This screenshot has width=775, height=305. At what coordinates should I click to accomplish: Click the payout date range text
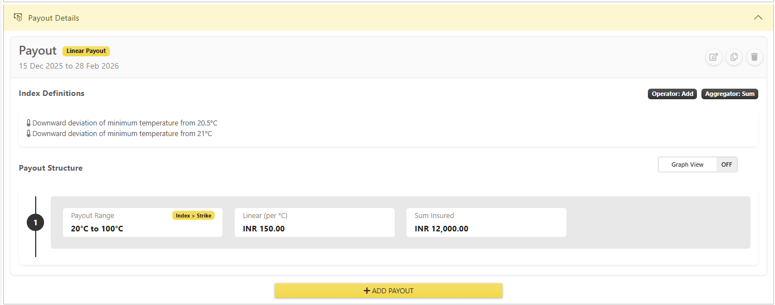69,66
